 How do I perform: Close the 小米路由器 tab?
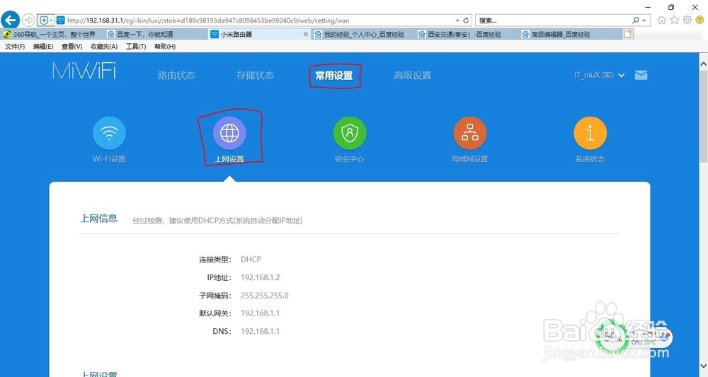[x=306, y=34]
